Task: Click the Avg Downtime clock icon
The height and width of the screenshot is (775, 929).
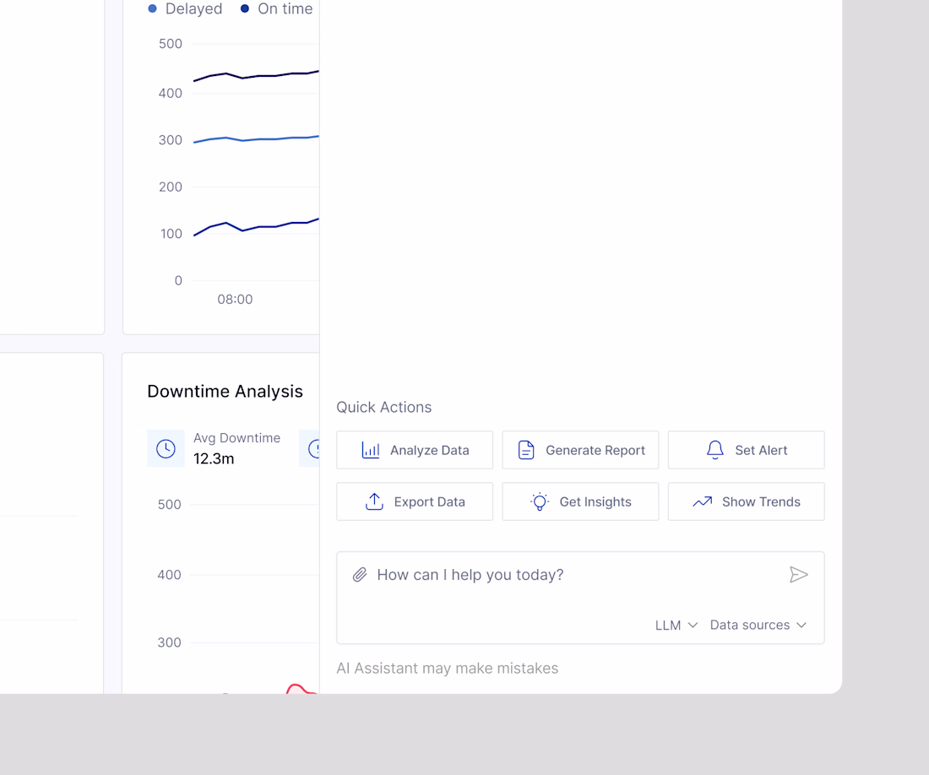Action: click(166, 448)
